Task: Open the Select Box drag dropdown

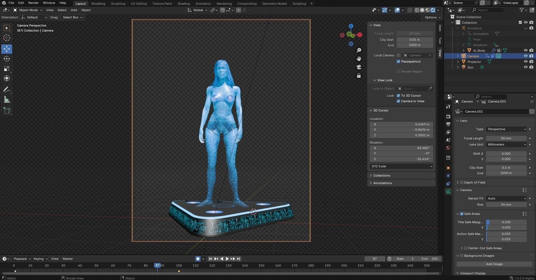Action: point(72,17)
